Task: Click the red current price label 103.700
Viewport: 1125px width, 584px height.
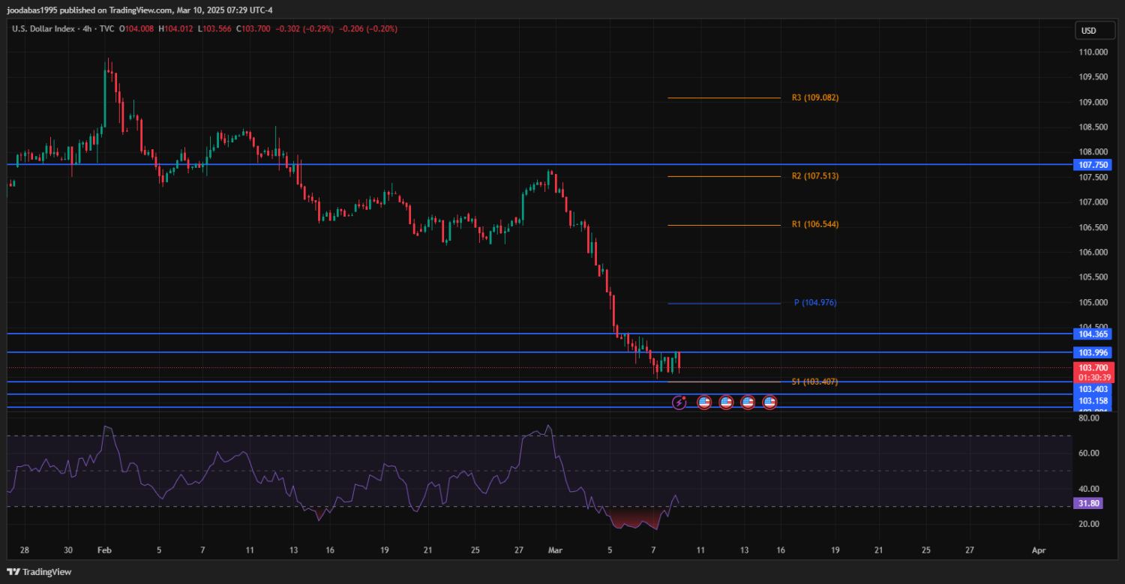Action: coord(1093,368)
